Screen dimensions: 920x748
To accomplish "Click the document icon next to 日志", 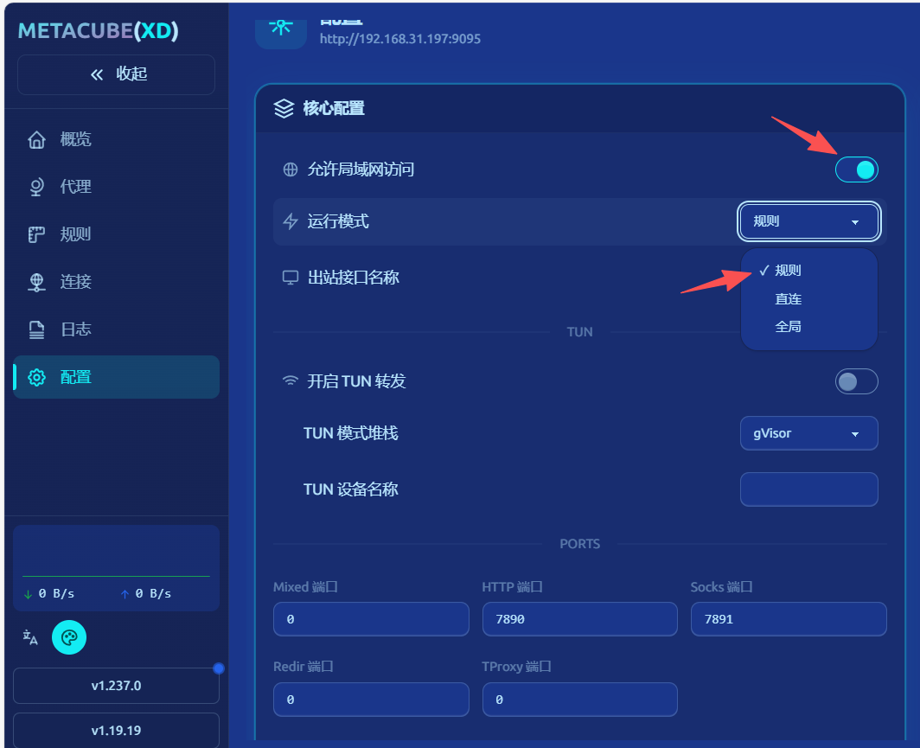I will click(x=36, y=329).
